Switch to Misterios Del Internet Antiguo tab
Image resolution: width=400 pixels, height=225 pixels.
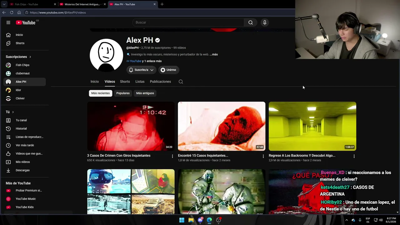point(82,4)
